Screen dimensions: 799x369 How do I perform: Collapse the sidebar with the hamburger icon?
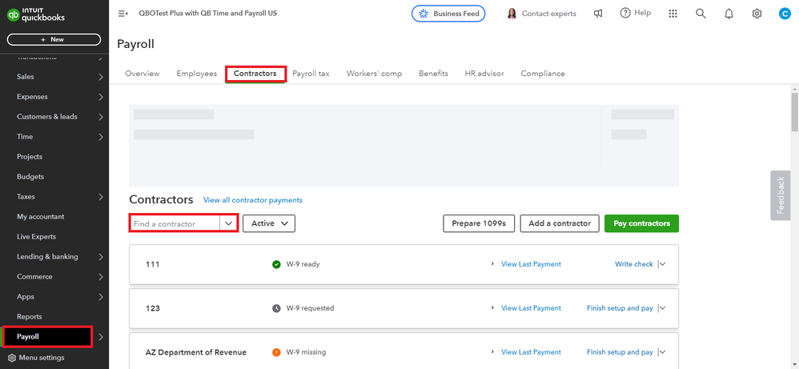click(122, 14)
